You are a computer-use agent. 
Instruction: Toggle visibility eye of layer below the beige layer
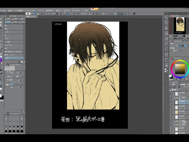(x=171, y=117)
